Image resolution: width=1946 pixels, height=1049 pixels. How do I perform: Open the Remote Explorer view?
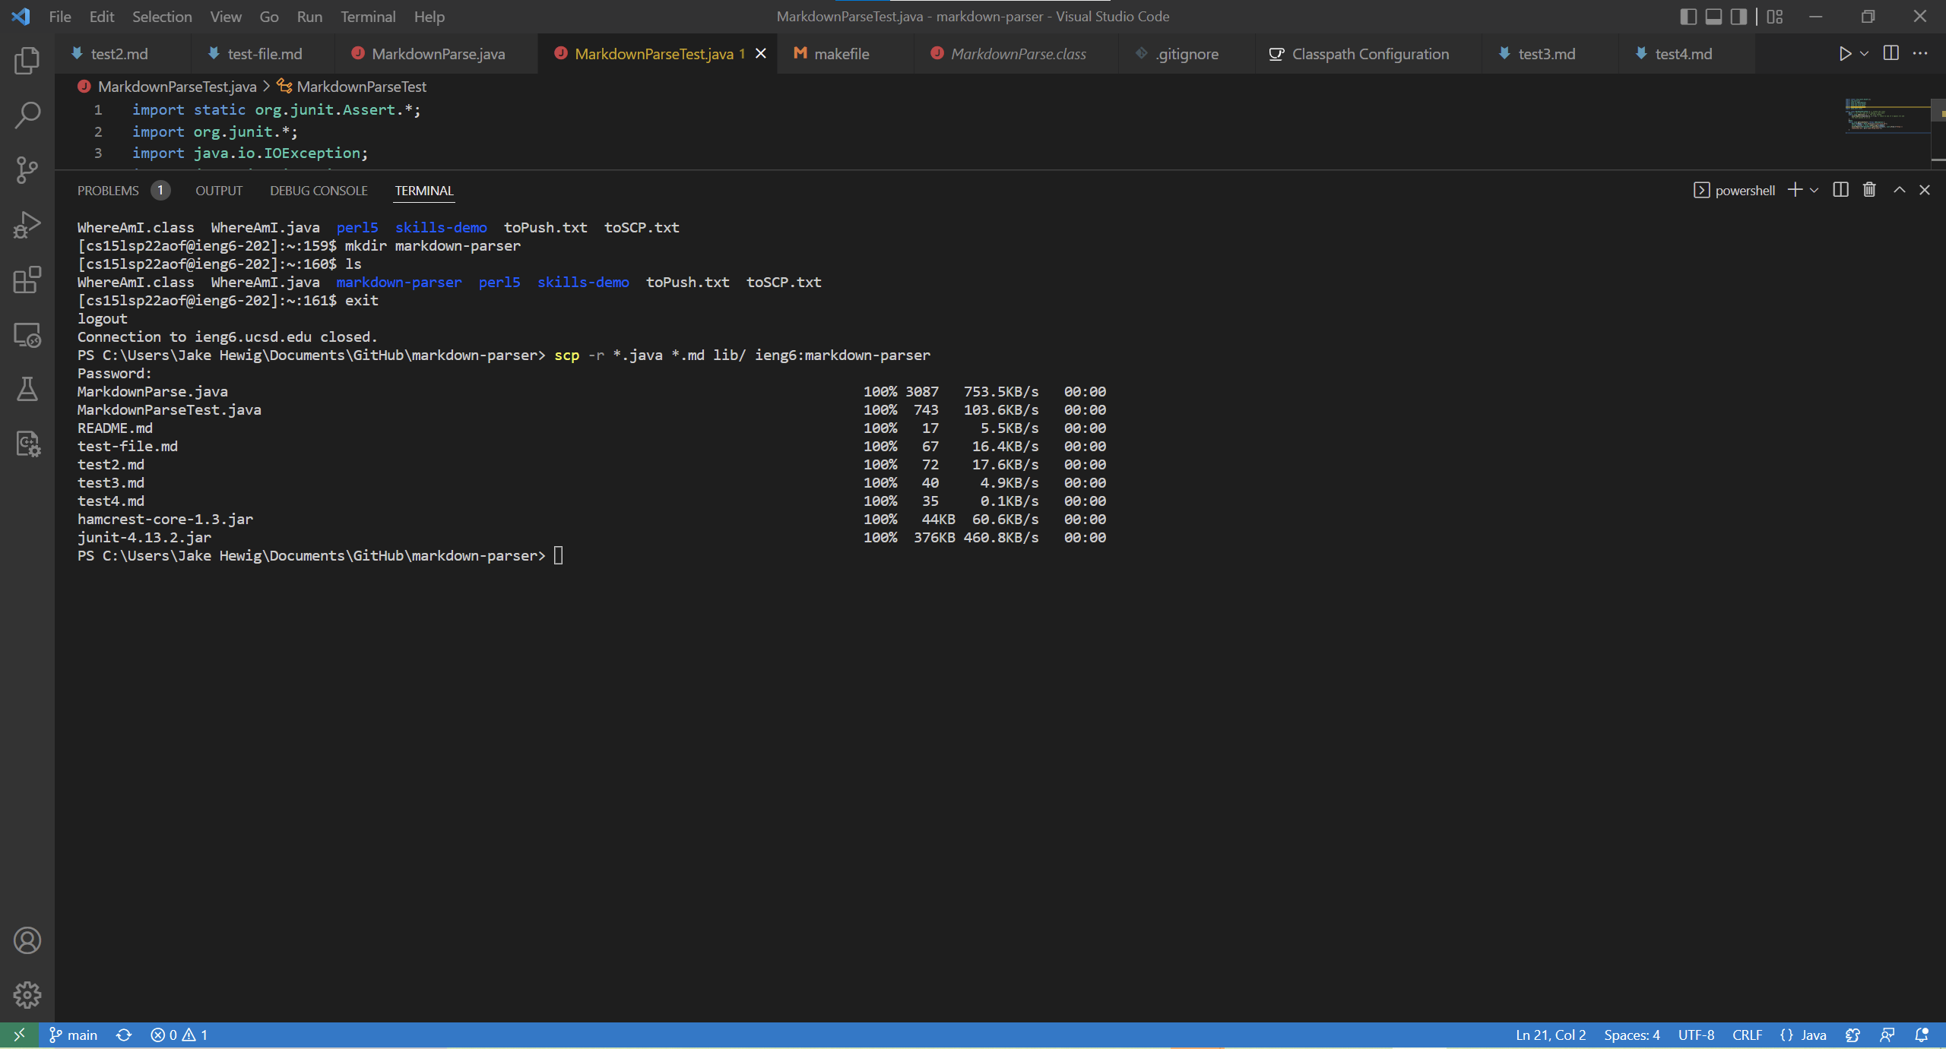tap(27, 335)
